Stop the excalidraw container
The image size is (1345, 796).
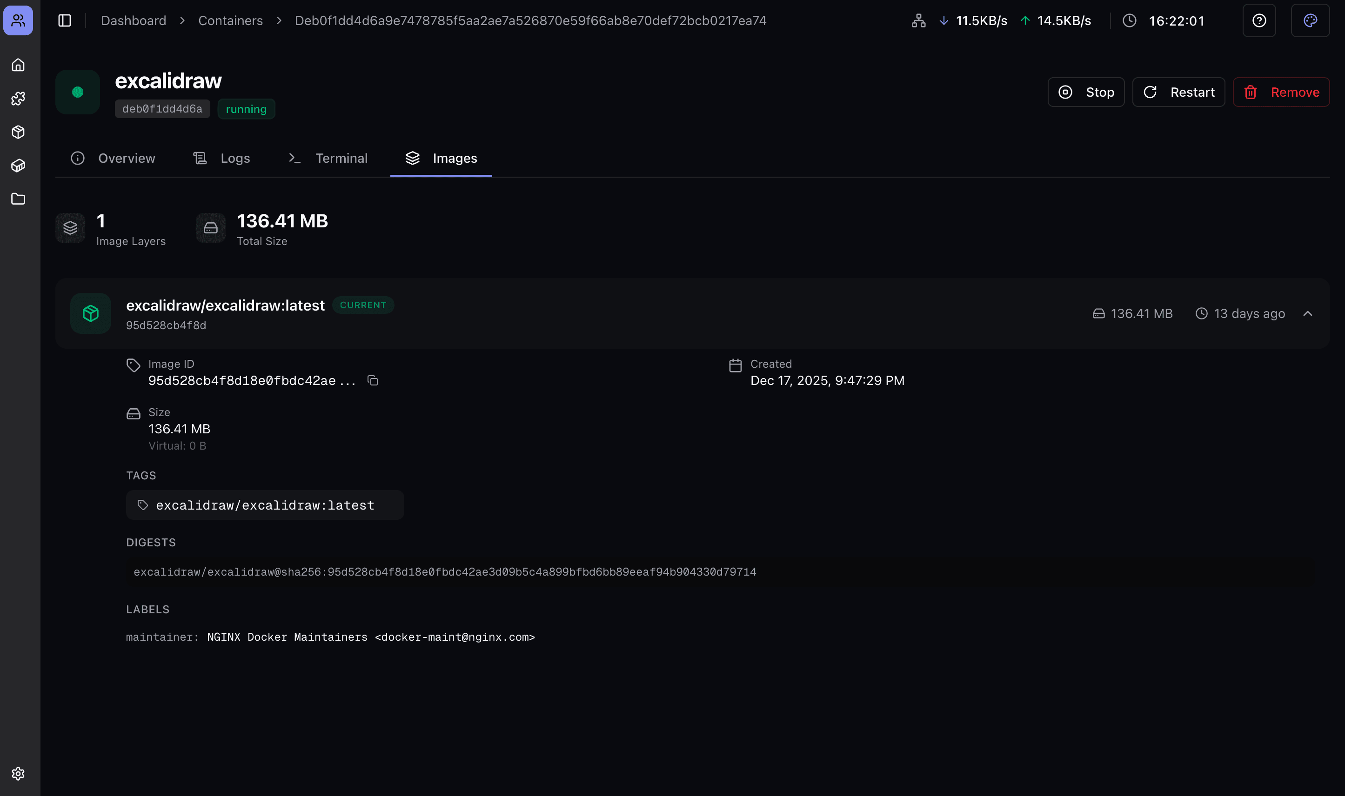coord(1086,92)
